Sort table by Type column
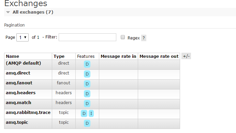This screenshot has height=133, width=236. 59,56
